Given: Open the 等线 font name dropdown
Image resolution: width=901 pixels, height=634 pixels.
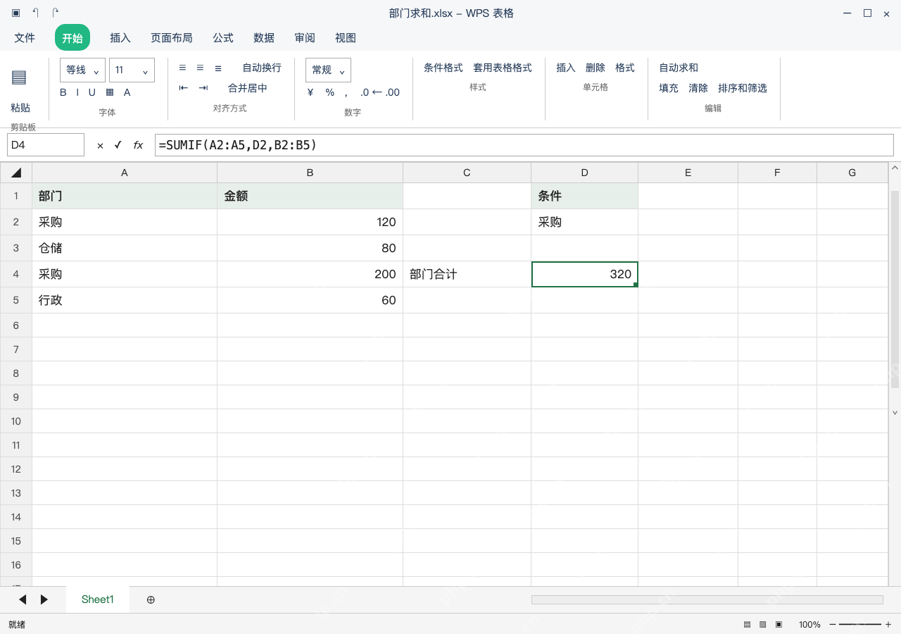Looking at the screenshot, I should click(83, 70).
